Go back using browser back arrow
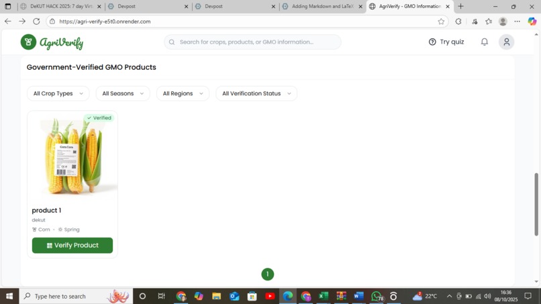 tap(8, 21)
